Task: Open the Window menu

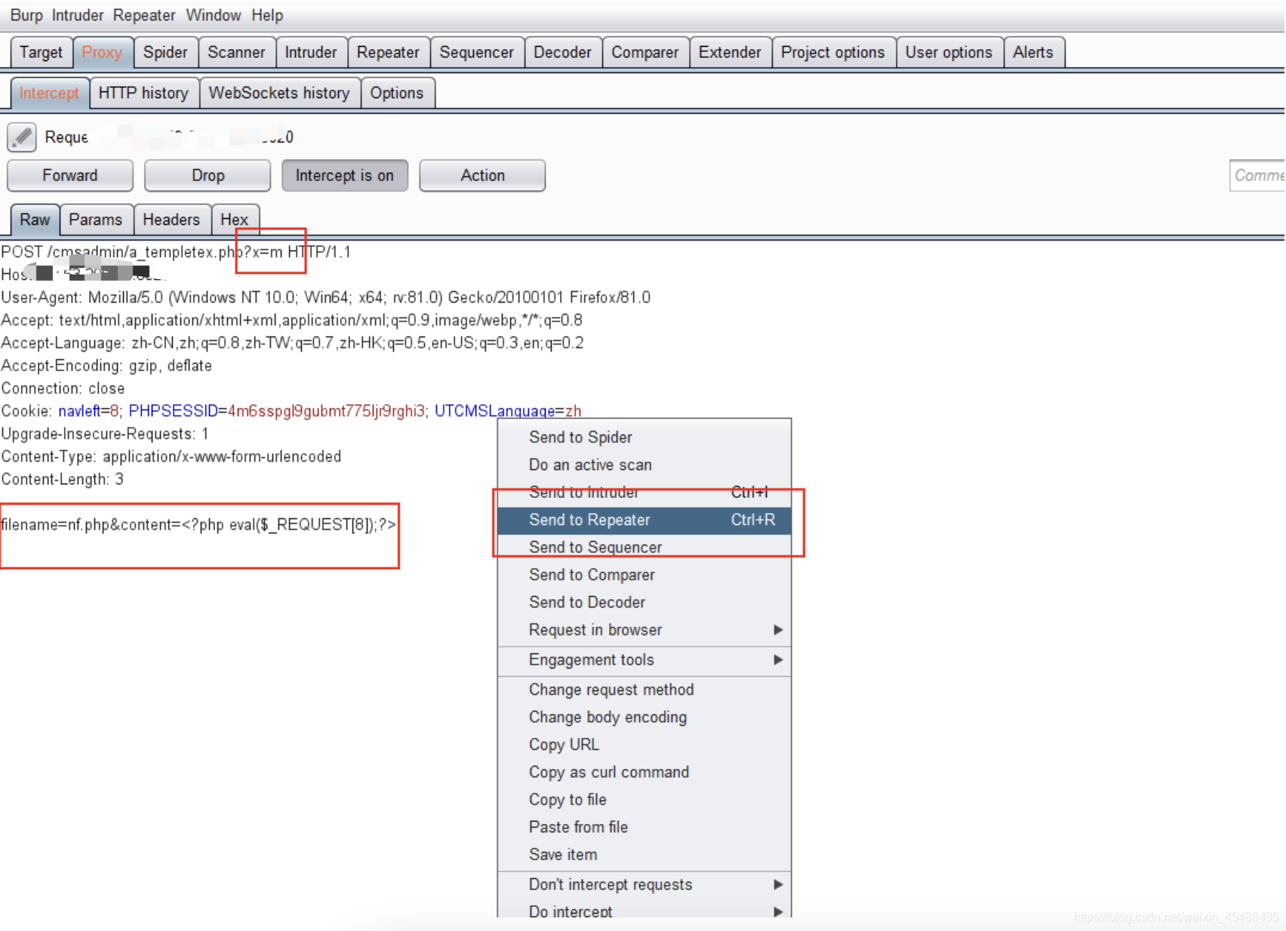Action: click(x=214, y=15)
